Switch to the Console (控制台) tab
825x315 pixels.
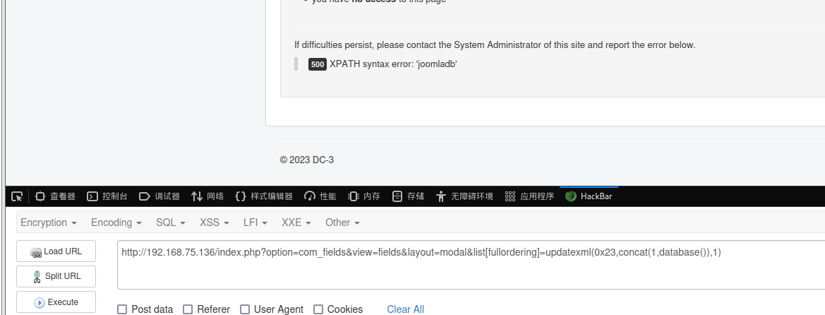point(107,196)
